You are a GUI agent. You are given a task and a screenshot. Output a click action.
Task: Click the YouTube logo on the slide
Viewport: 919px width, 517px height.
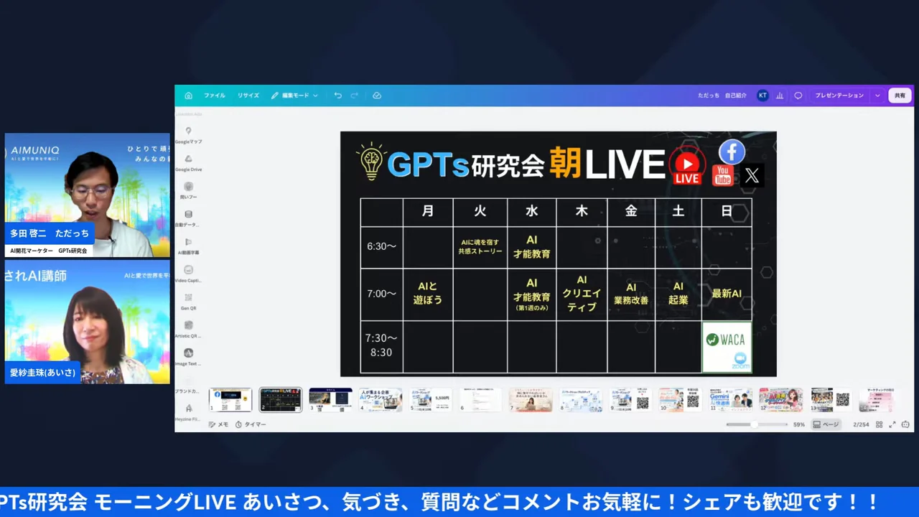click(x=722, y=175)
